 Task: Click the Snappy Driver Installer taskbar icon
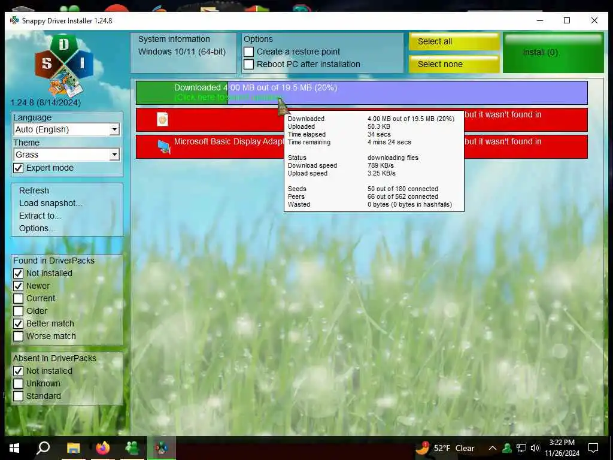(162, 448)
